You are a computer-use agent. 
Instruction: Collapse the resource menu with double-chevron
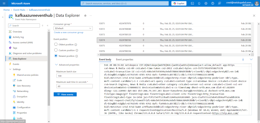[47, 26]
